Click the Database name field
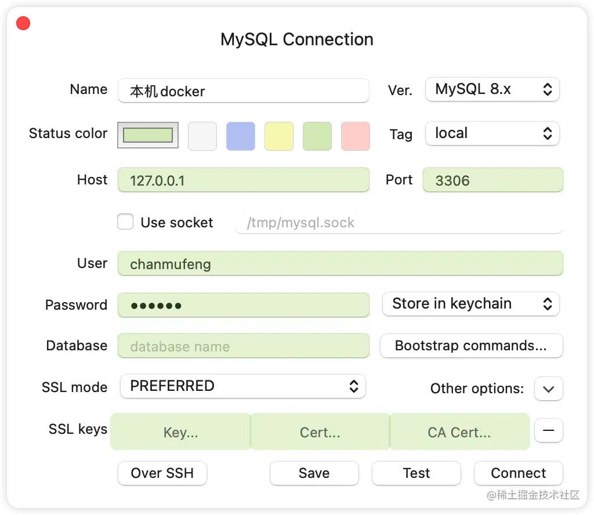The height and width of the screenshot is (515, 594). pos(244,346)
